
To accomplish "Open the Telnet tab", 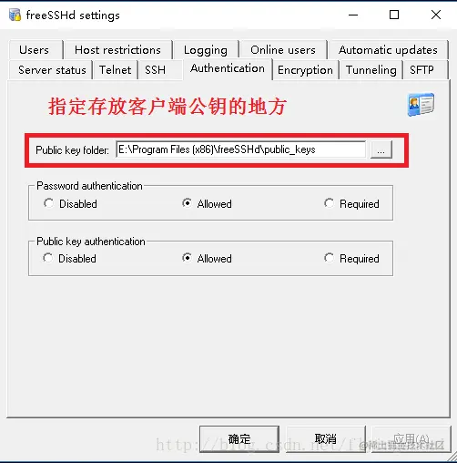I will tap(116, 70).
